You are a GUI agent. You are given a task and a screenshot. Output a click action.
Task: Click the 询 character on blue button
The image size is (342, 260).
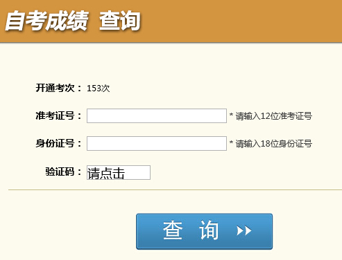coord(209,230)
